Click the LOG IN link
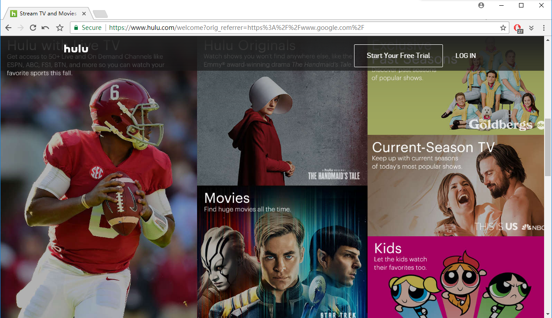Viewport: 552px width, 318px height. (x=465, y=56)
